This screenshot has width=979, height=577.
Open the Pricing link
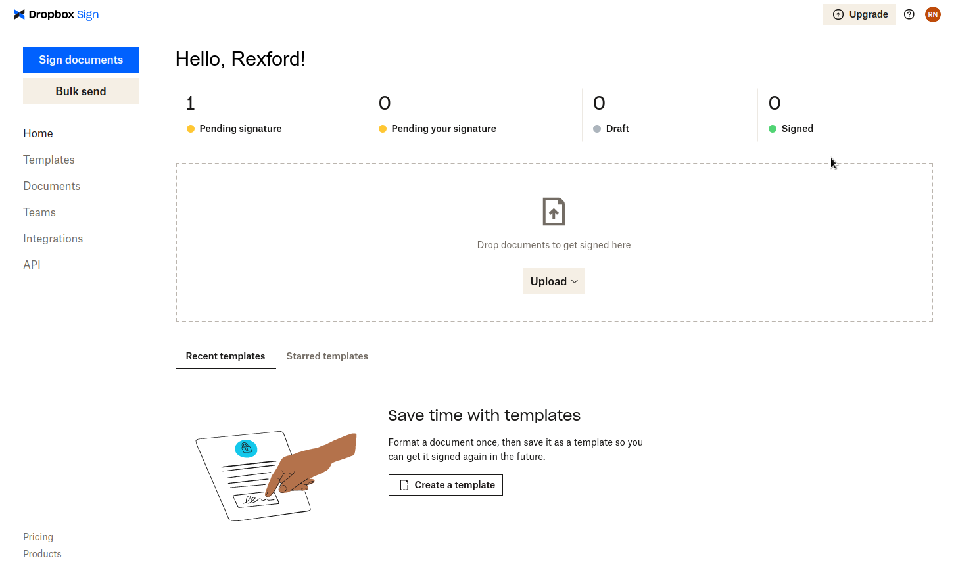(x=37, y=537)
